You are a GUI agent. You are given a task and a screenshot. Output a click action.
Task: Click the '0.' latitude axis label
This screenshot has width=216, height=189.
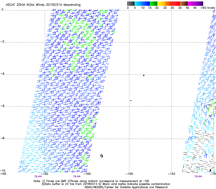(3, 10)
